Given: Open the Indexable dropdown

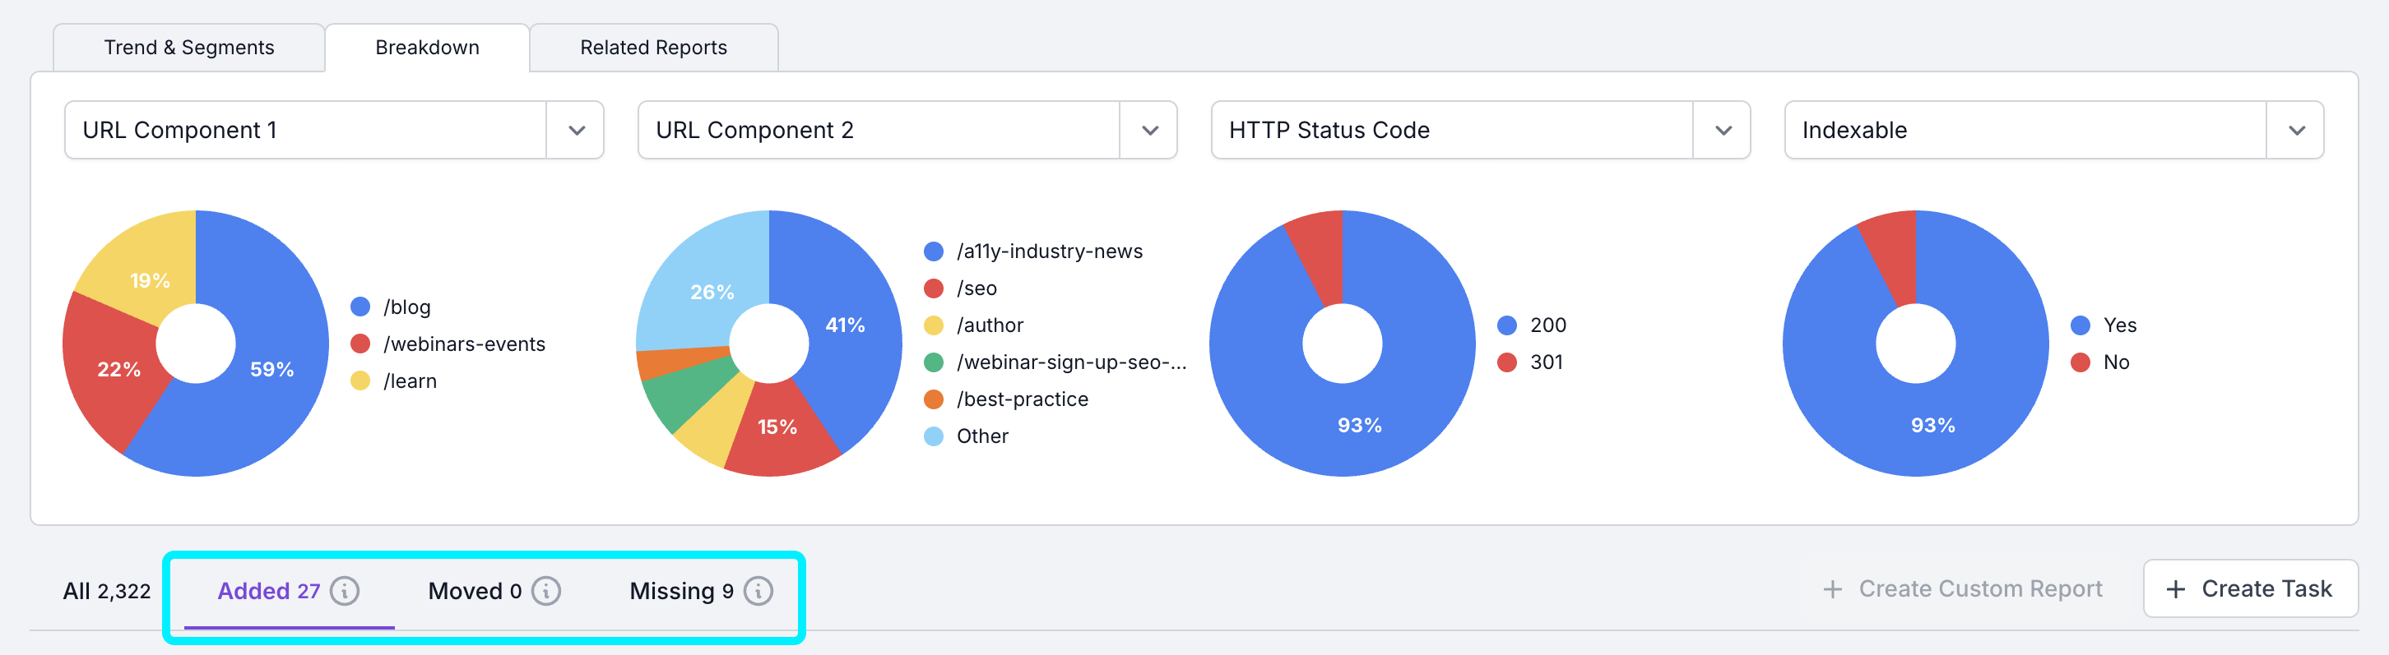Looking at the screenshot, I should (2295, 131).
